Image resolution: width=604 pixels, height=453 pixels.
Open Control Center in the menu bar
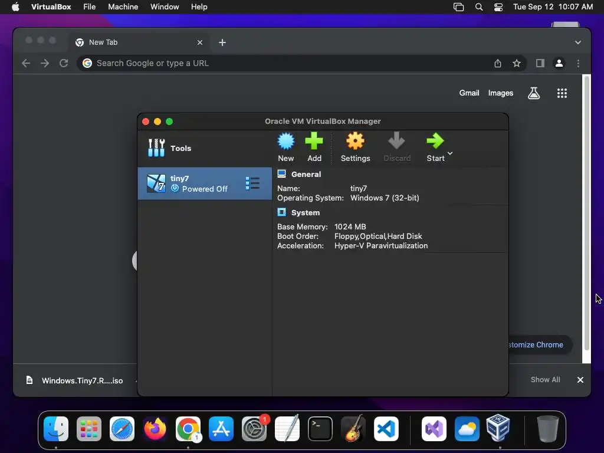(498, 7)
